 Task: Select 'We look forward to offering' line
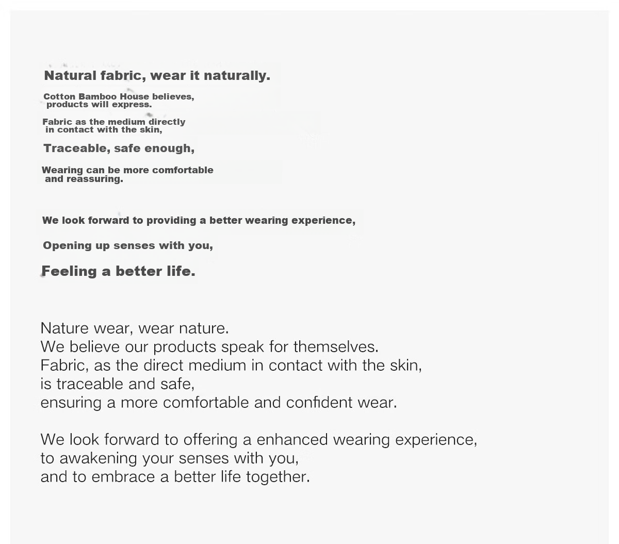pyautogui.click(x=259, y=439)
